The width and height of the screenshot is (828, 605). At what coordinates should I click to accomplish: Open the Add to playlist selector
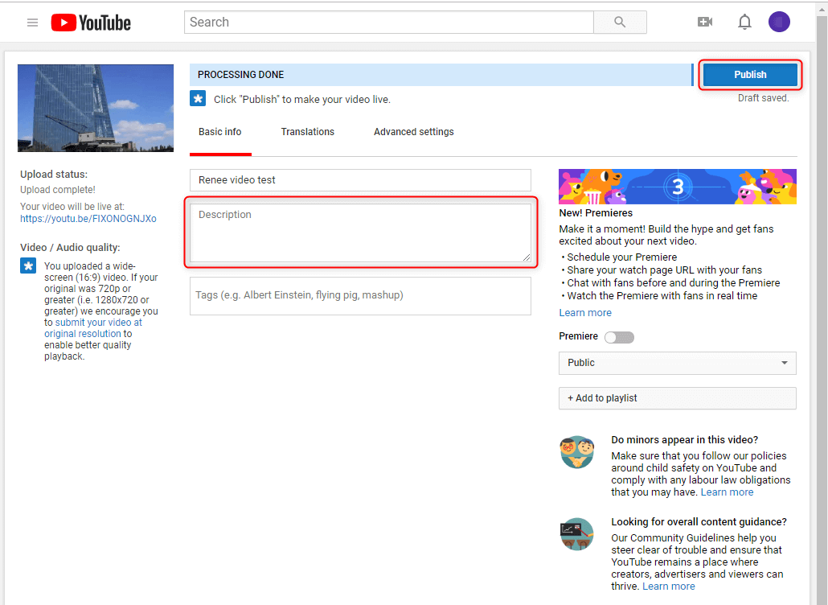(x=677, y=398)
